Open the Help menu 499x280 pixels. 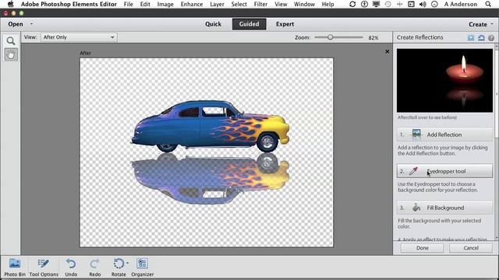click(x=327, y=4)
